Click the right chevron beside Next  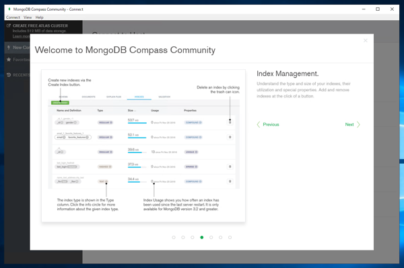point(358,125)
